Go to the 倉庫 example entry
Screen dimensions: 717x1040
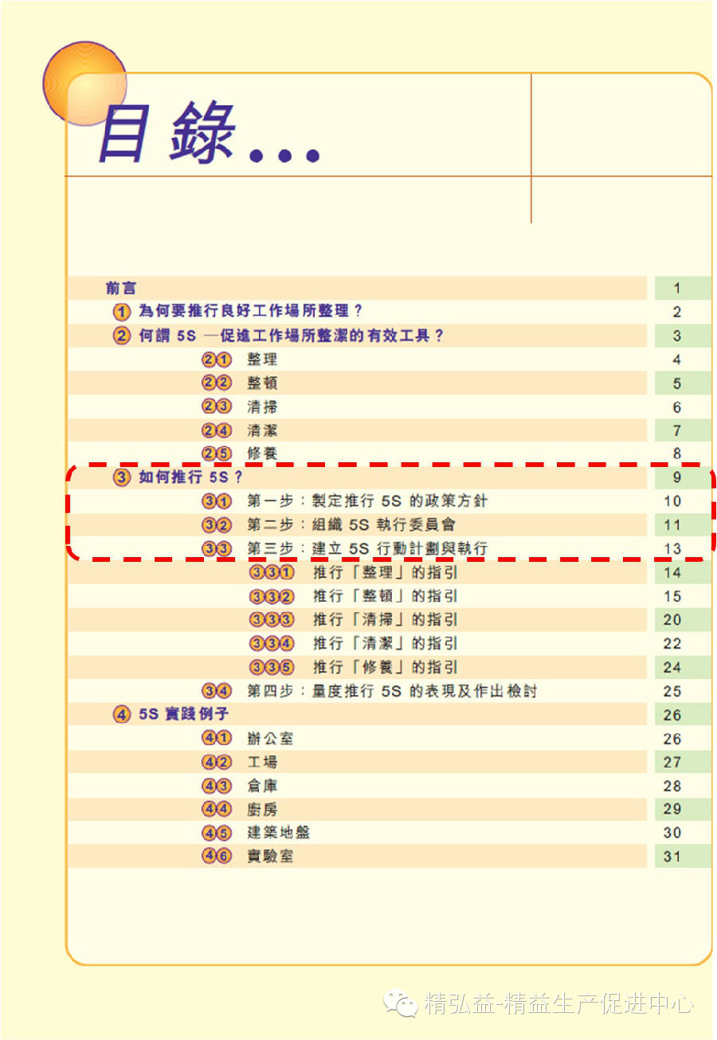coord(262,786)
